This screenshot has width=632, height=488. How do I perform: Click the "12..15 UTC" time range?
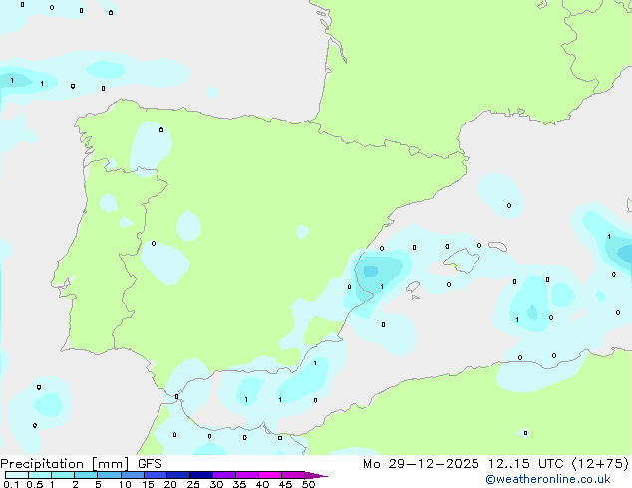pos(525,464)
